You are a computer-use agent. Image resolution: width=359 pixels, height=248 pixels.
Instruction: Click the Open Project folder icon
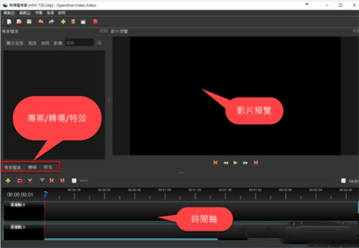(19, 22)
